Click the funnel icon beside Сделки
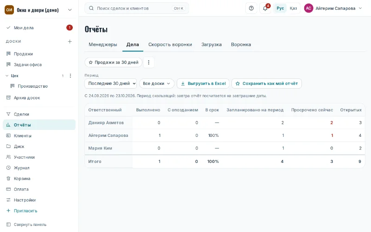 (8, 114)
